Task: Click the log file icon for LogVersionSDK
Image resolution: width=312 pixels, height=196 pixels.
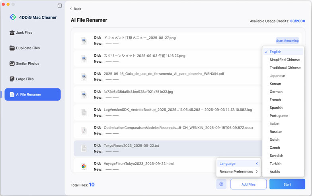Action: tap(84, 113)
